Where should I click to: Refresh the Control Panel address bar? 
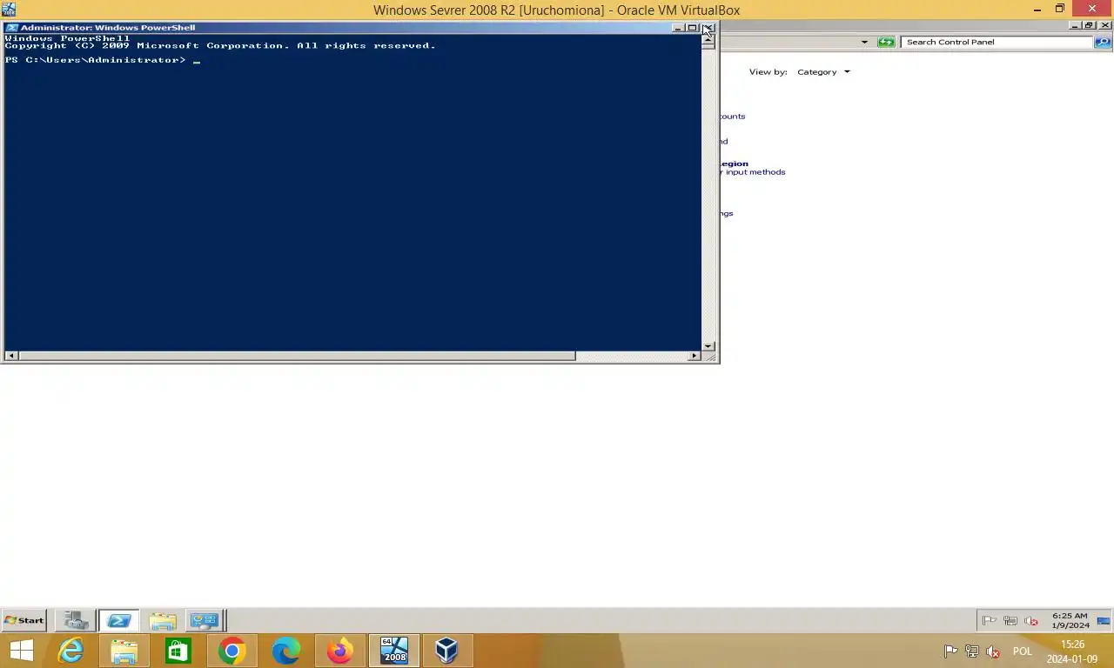[886, 42]
